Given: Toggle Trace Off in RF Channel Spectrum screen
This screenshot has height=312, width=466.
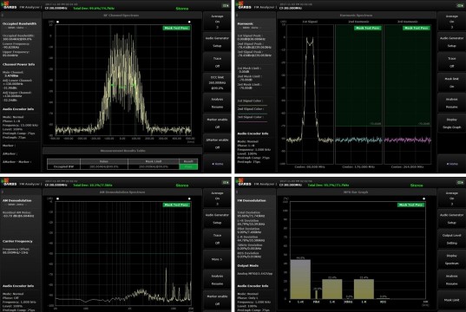Looking at the screenshot, I should [x=217, y=62].
